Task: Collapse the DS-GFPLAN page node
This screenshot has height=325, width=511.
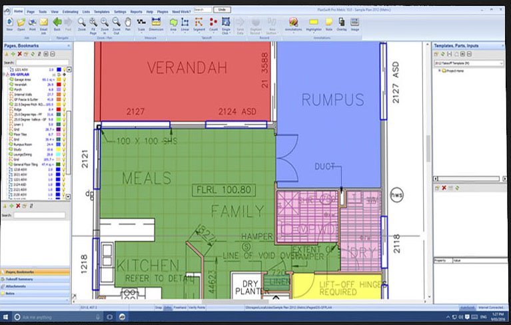Action: (x=4, y=75)
